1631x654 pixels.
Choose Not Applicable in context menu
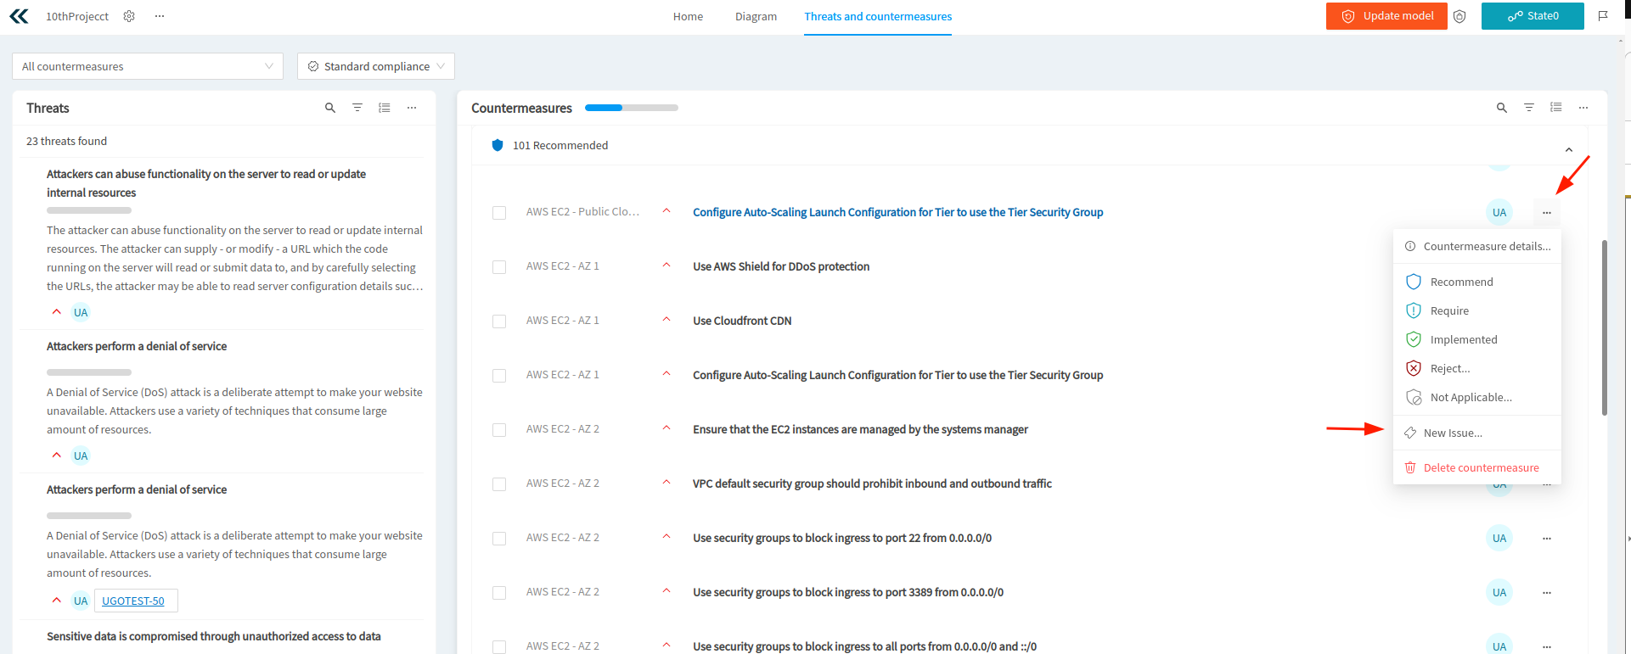click(1477, 397)
